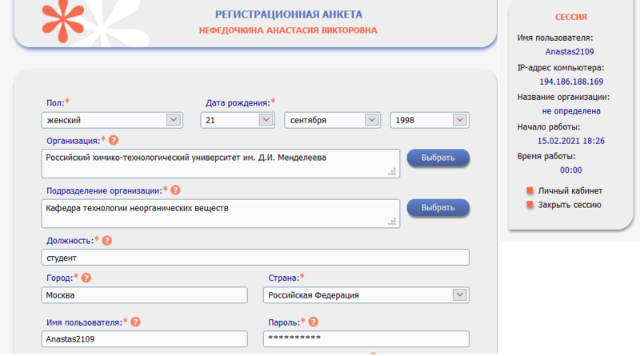This screenshot has height=356, width=640.
Task: Open the Страна country dropdown
Action: (x=366, y=295)
